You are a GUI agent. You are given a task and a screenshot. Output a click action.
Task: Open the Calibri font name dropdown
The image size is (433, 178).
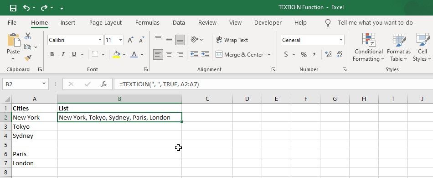100,40
